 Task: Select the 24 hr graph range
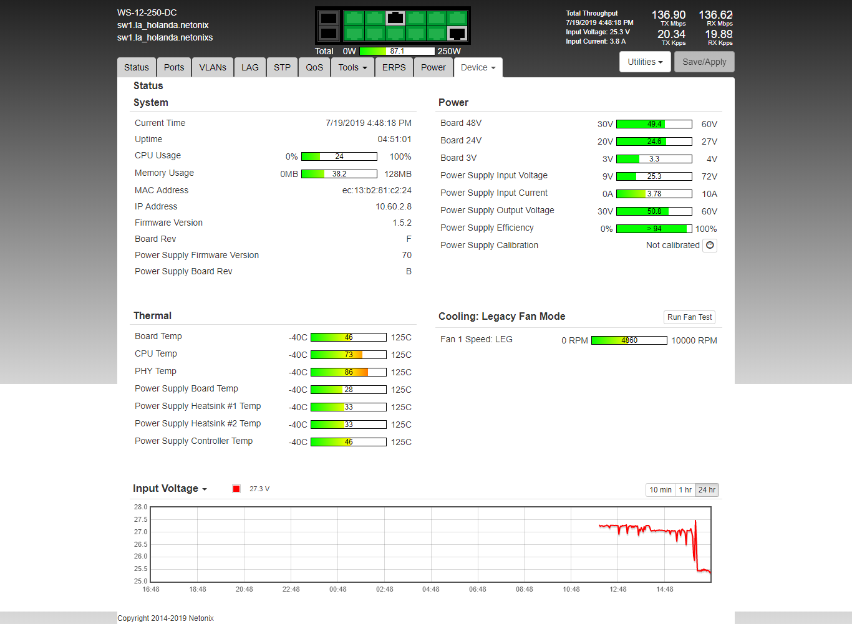click(x=707, y=490)
